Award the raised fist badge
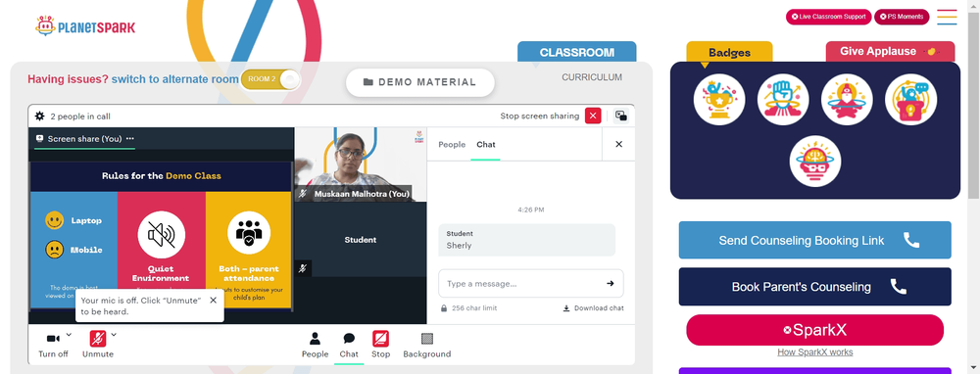Screen dimensions: 980x374 pos(783,100)
